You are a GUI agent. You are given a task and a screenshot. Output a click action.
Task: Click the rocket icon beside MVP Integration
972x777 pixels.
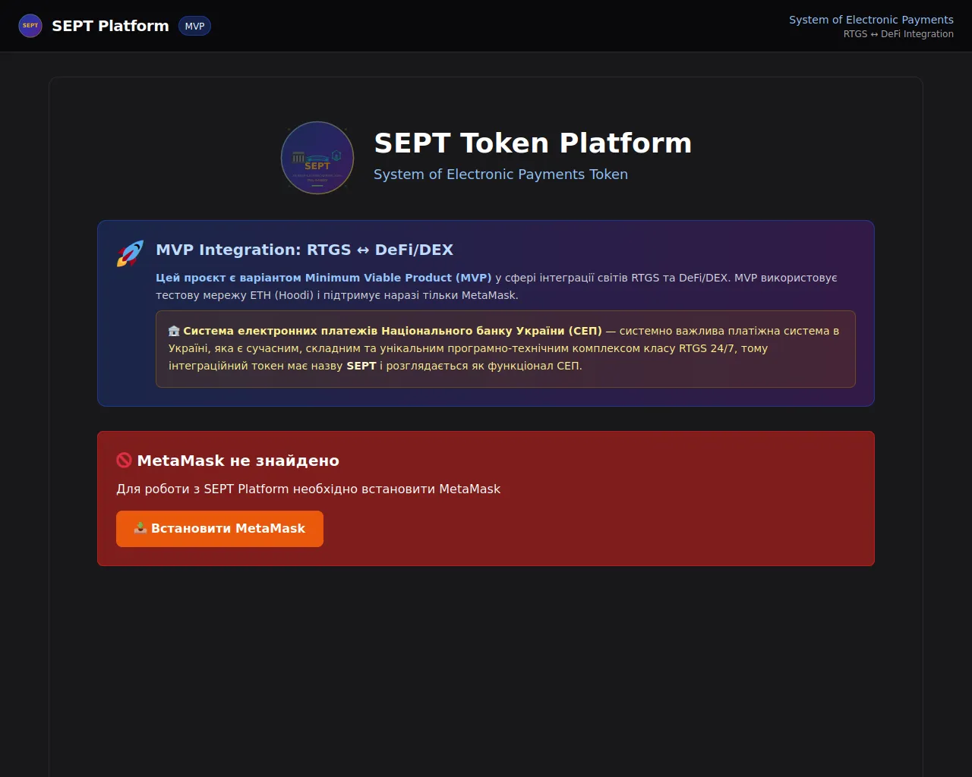point(130,253)
